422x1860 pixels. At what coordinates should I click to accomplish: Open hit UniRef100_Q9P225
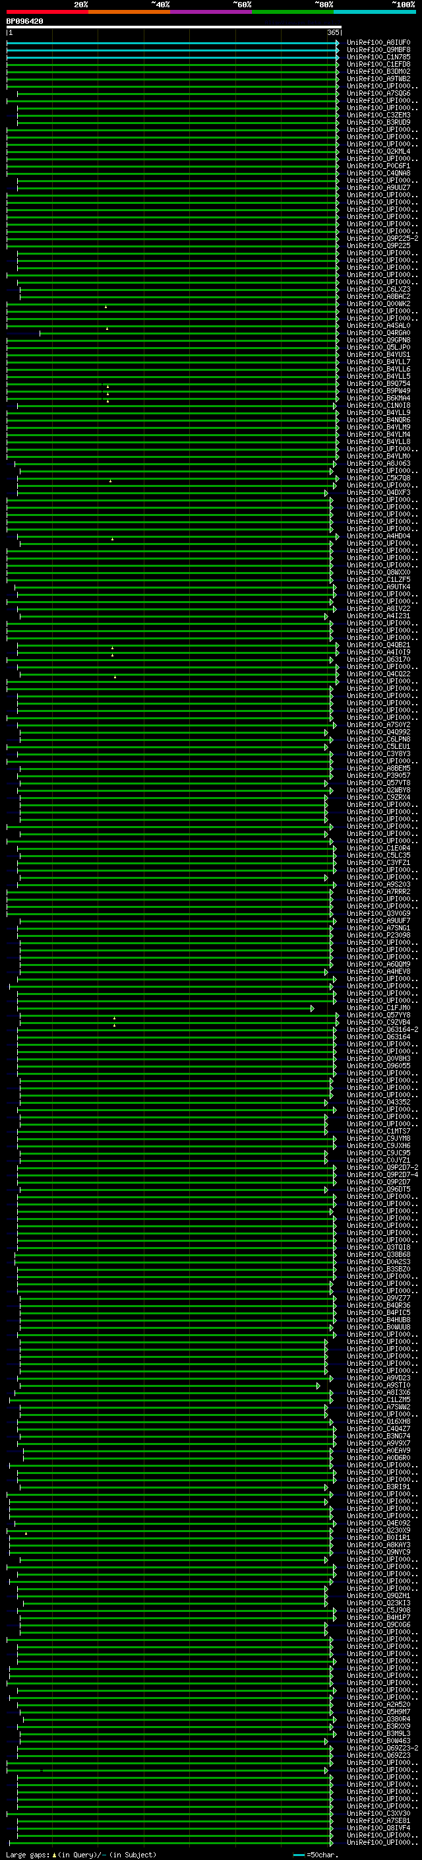tap(378, 245)
